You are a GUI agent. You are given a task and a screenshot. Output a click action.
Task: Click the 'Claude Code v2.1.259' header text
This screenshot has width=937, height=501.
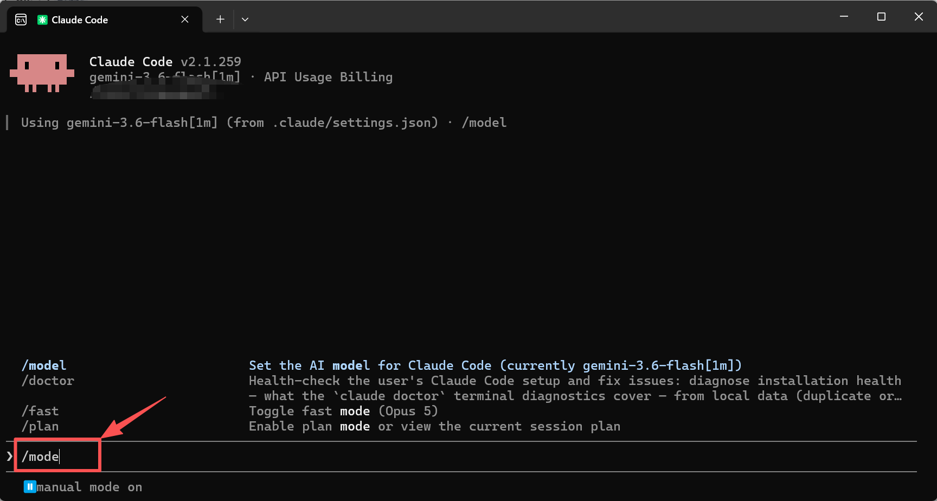point(165,62)
